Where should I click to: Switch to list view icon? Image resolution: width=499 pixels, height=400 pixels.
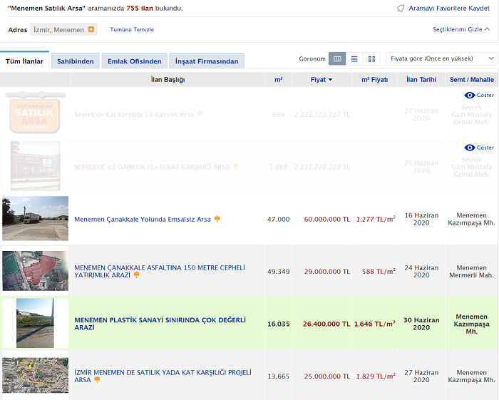(x=354, y=58)
